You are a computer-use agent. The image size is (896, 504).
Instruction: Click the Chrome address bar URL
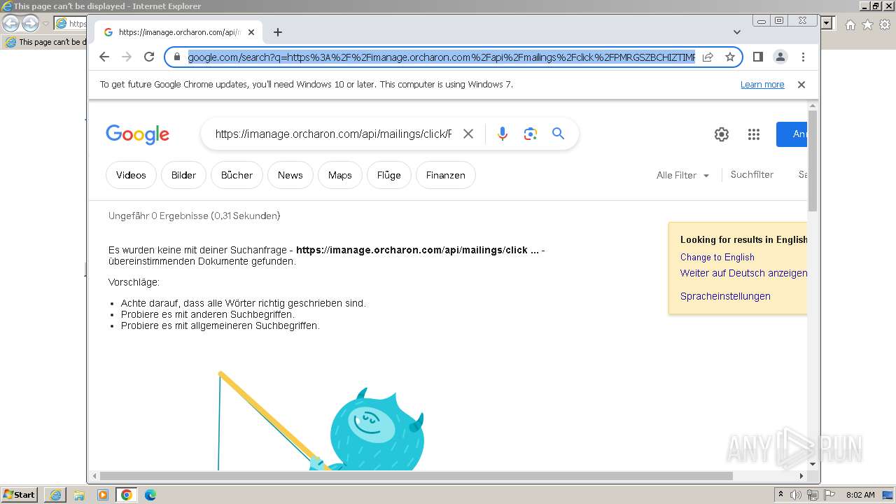[x=442, y=57]
